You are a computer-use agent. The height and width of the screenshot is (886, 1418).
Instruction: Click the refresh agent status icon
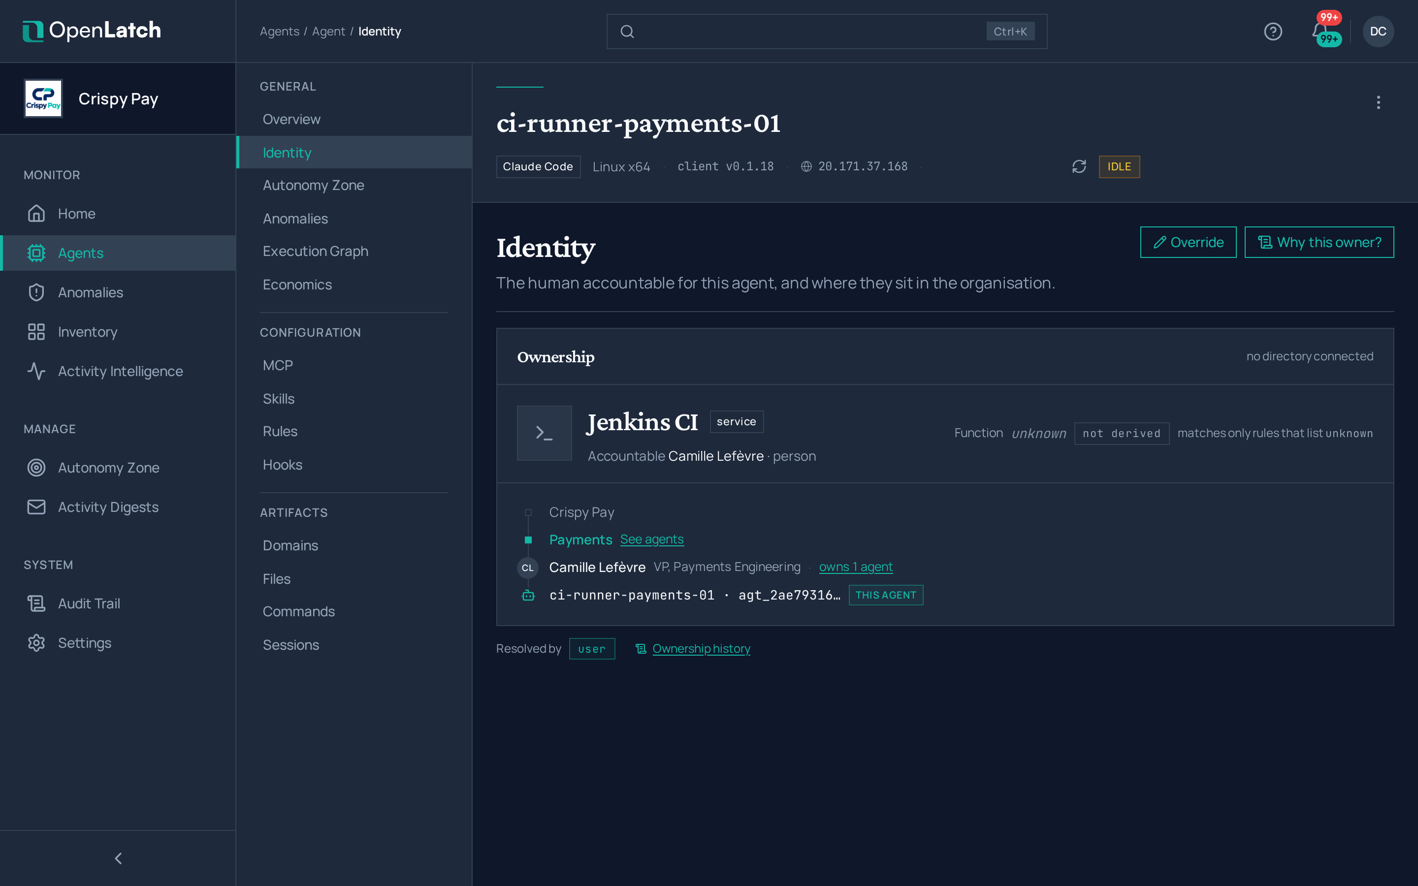[x=1079, y=166]
